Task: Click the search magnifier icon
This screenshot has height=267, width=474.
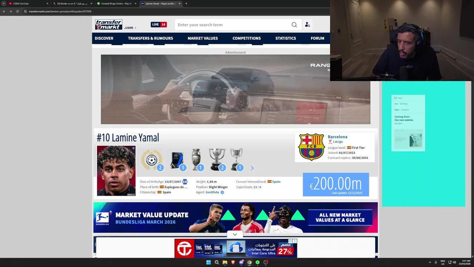Action: (x=294, y=25)
